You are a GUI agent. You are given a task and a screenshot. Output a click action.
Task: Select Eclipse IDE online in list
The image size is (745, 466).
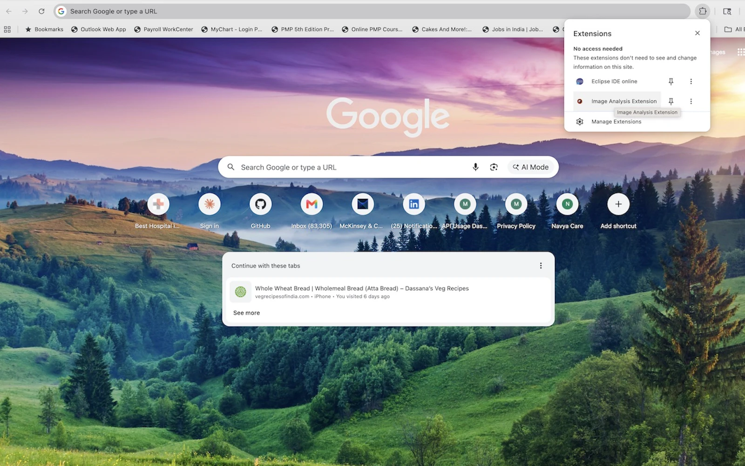click(x=617, y=82)
